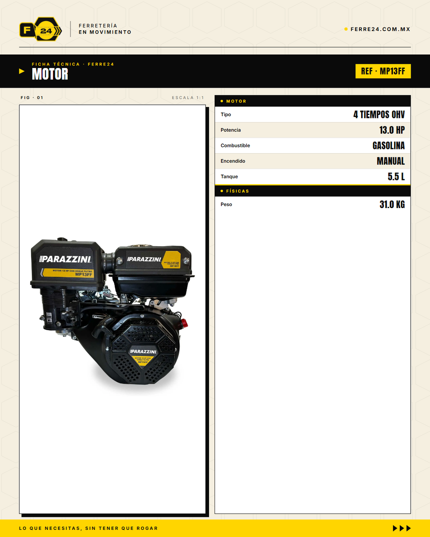The width and height of the screenshot is (430, 537).
Task: Click the FICHA TÉCNICA · FERRE24 subtitle
Action: [x=73, y=64]
